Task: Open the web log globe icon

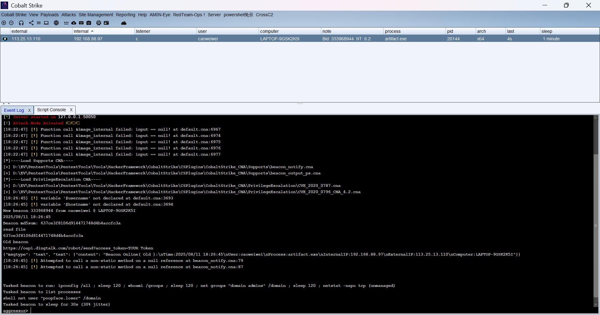Action: tap(56, 23)
